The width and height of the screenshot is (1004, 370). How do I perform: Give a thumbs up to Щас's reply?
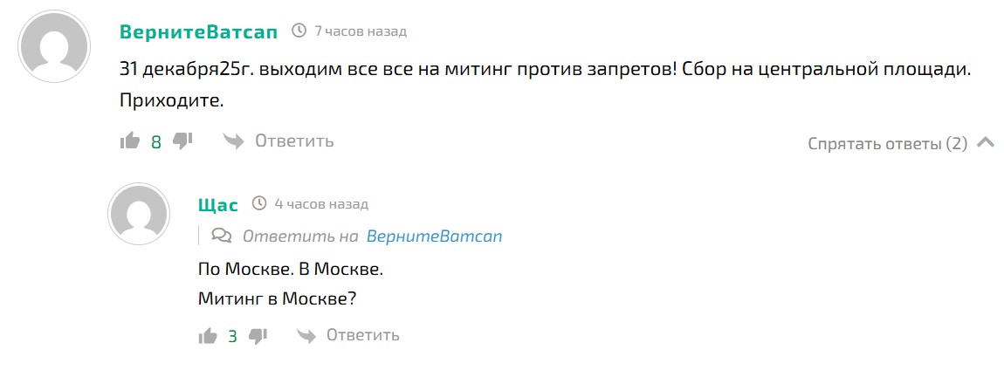pos(208,336)
